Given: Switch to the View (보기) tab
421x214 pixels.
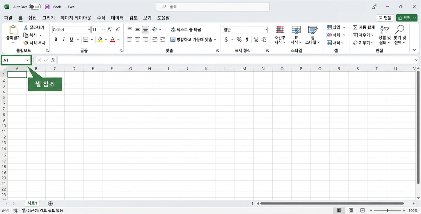Looking at the screenshot, I should 147,18.
